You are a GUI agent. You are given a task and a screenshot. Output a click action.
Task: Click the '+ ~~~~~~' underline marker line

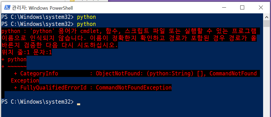tap(14, 66)
